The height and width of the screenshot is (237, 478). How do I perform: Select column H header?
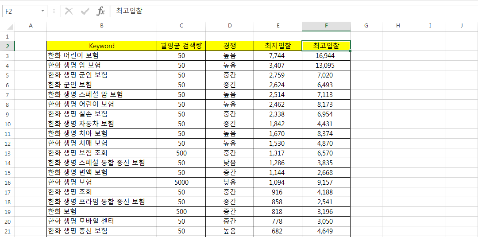pyautogui.click(x=398, y=26)
